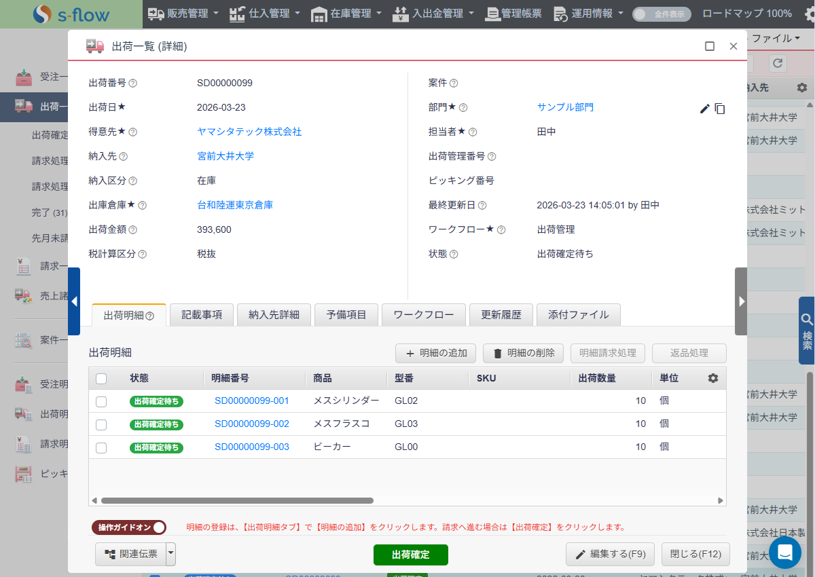Open the 更新履歴 tab
Viewport: 815px width, 577px height.
pyautogui.click(x=501, y=315)
